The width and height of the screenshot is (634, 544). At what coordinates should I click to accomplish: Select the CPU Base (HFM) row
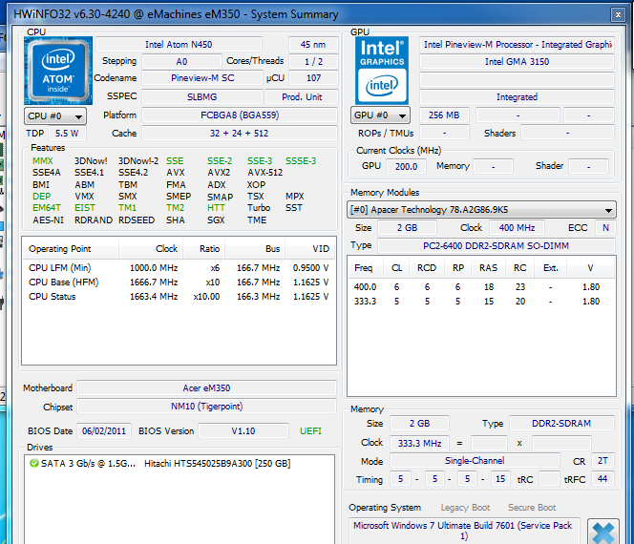[x=179, y=282]
